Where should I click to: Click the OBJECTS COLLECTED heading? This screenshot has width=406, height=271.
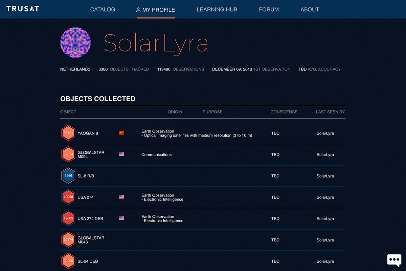pyautogui.click(x=98, y=99)
